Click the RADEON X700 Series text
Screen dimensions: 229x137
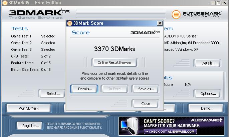pyautogui.click(x=180, y=36)
